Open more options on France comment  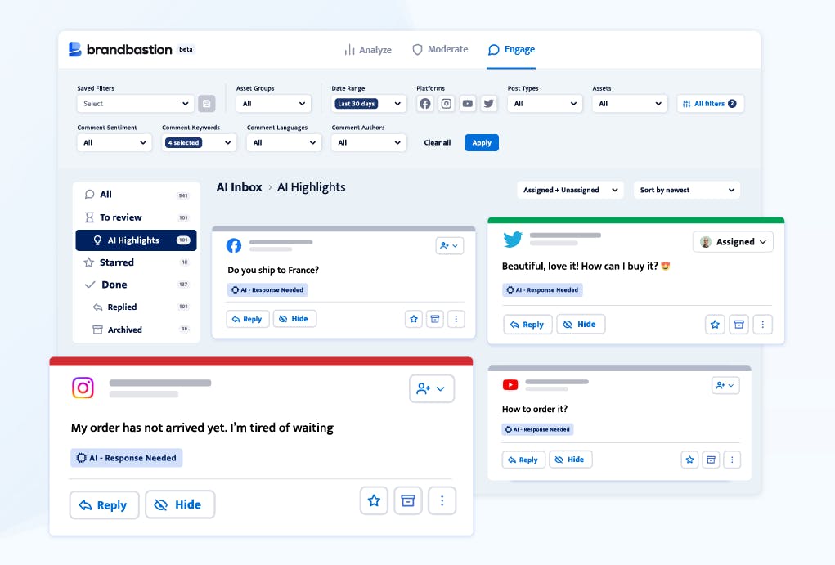[456, 319]
